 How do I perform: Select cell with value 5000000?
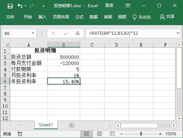pyautogui.click(x=64, y=57)
